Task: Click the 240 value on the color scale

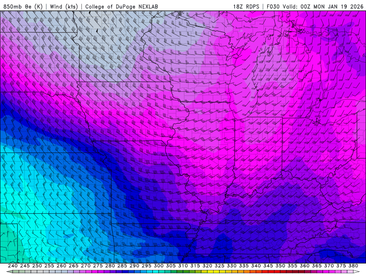Action: (13, 266)
